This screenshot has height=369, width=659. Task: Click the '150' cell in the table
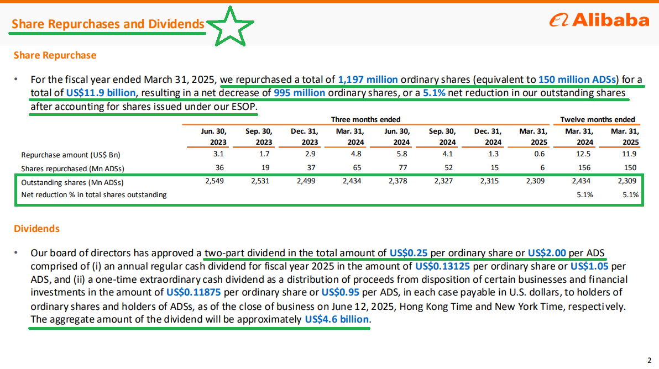click(630, 167)
